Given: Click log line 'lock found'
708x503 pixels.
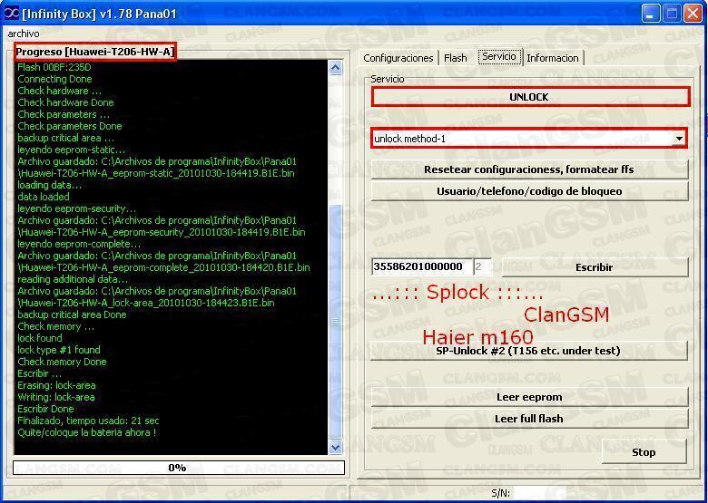Looking at the screenshot, I should (x=40, y=338).
